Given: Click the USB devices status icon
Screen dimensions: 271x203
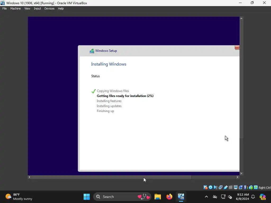Looking at the screenshot, I should coord(226,187).
